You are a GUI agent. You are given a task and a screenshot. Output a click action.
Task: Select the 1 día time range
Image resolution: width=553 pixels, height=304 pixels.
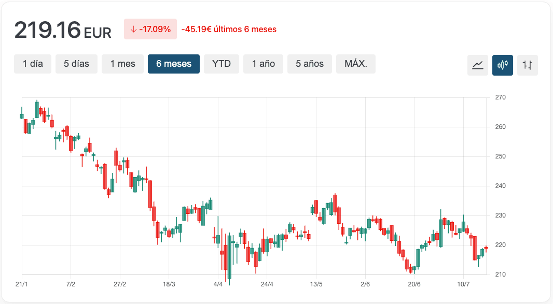33,64
